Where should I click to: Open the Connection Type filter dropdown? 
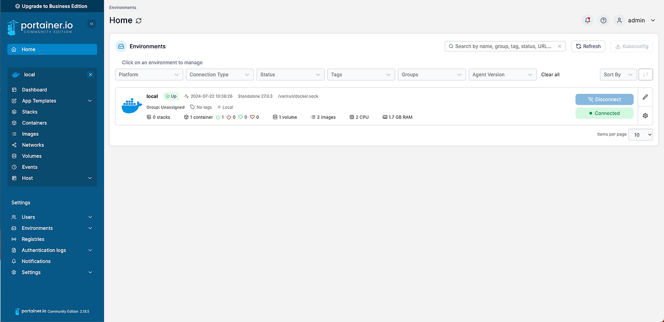(x=220, y=75)
